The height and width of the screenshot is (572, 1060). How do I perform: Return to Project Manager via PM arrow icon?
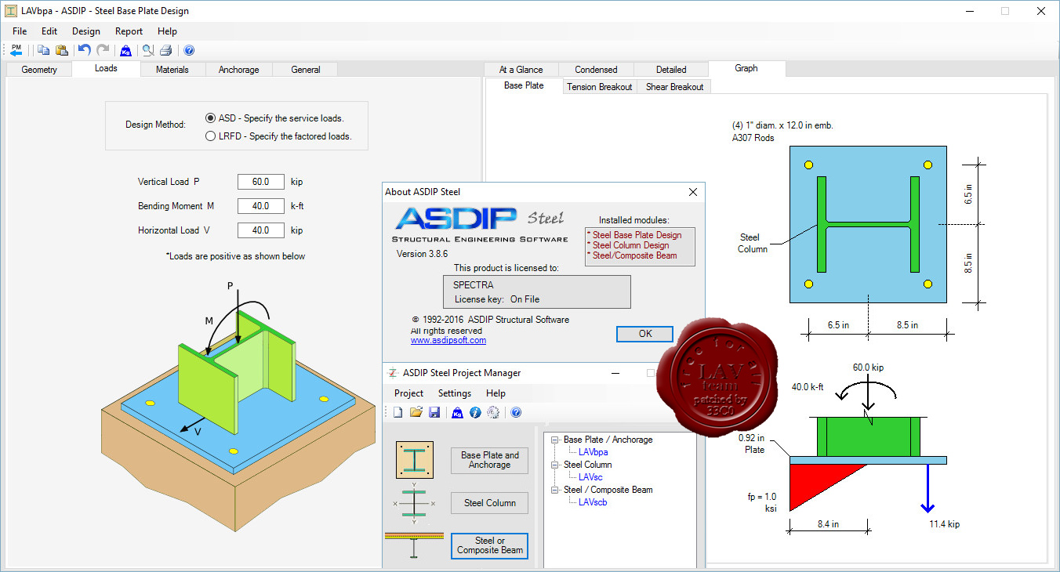pyautogui.click(x=16, y=50)
